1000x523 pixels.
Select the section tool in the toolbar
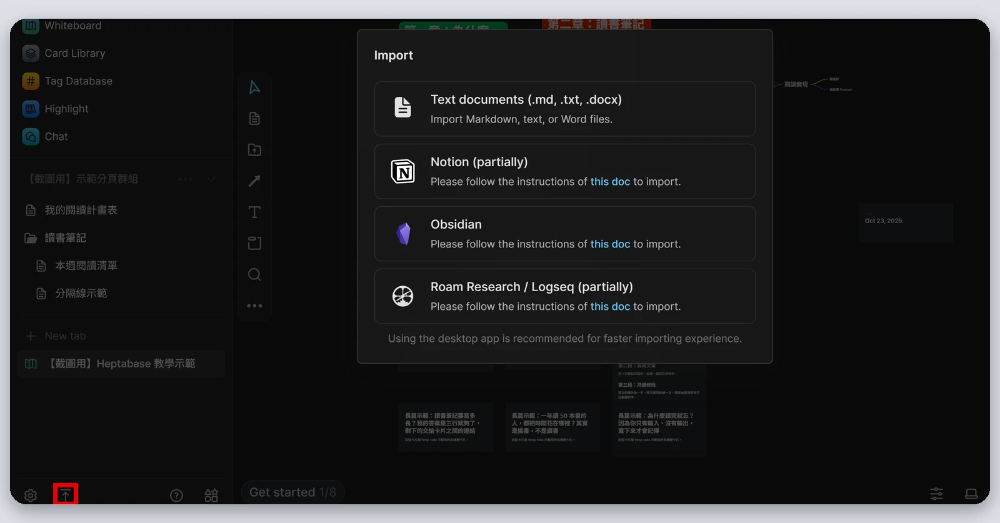(254, 244)
